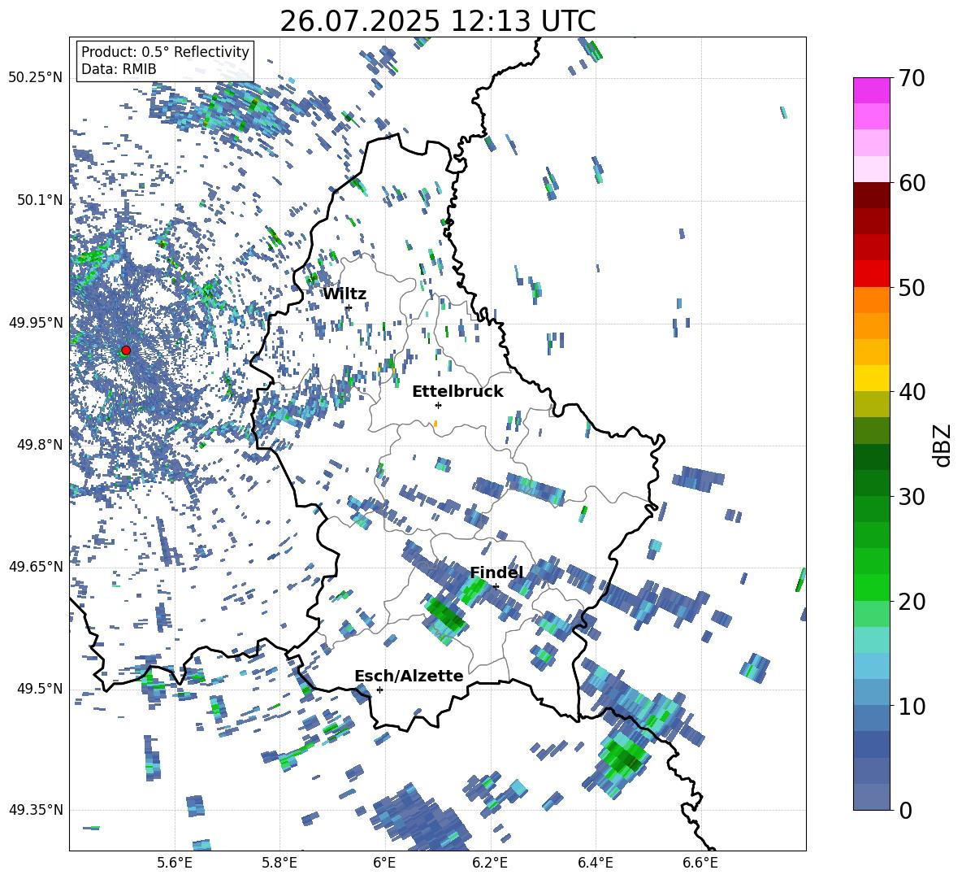Click the 6.2°E longitude label

pos(490,863)
